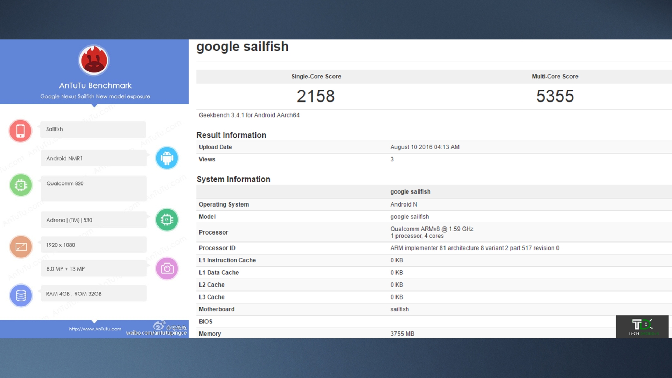Select the 8.0 MP + 13 MP field
The image size is (672, 378).
[x=93, y=268]
